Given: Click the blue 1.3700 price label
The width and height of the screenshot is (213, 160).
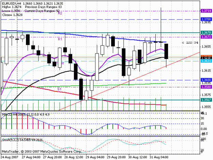Looking at the screenshot, I should 206,19.
